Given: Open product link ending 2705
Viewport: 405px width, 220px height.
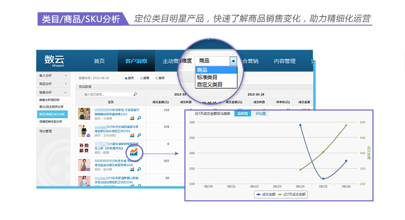Looking at the screenshot, I should pos(117,129).
